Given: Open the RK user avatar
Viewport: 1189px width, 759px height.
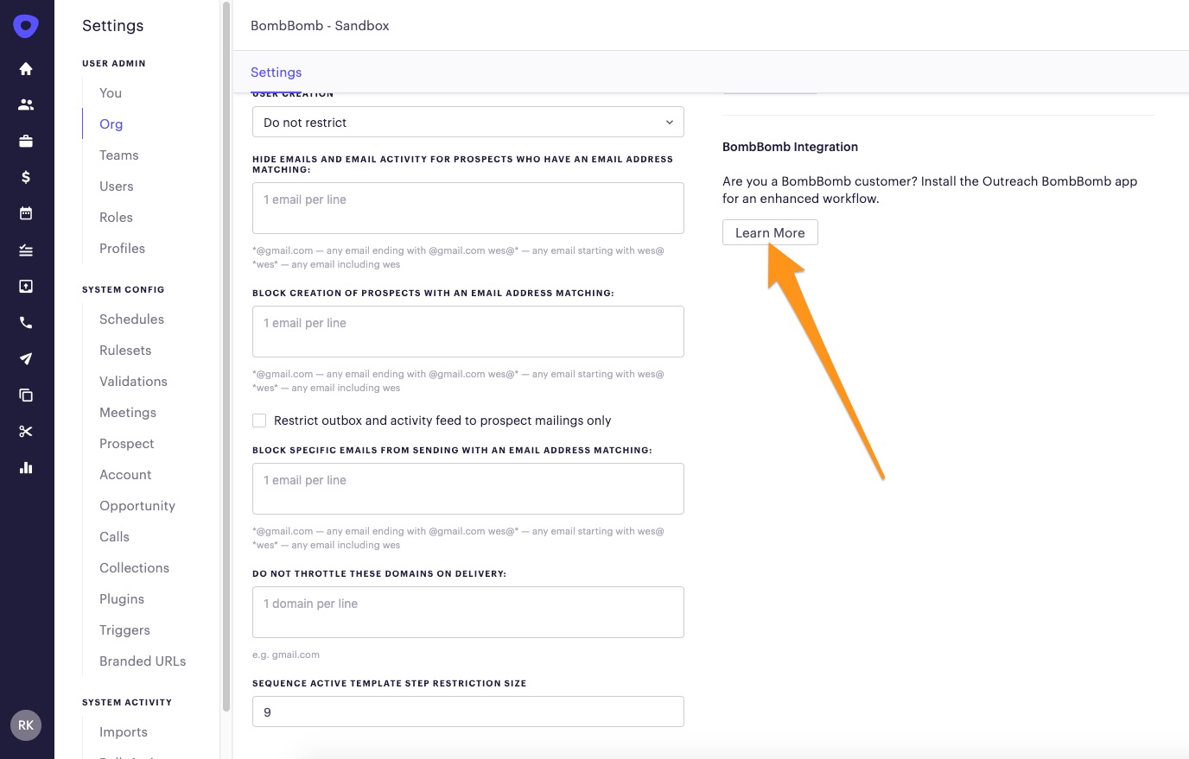Looking at the screenshot, I should point(26,725).
